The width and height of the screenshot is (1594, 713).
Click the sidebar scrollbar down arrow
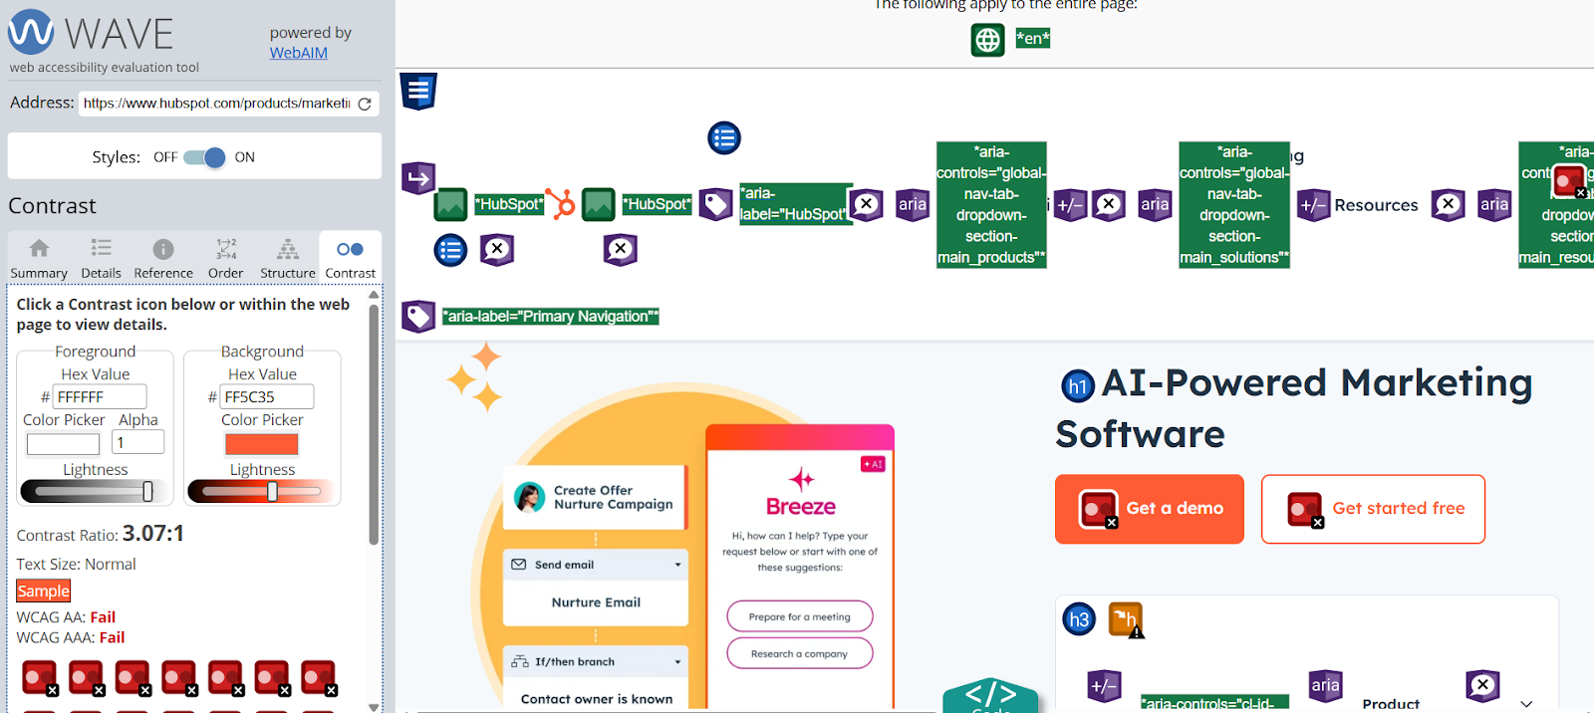pos(375,706)
